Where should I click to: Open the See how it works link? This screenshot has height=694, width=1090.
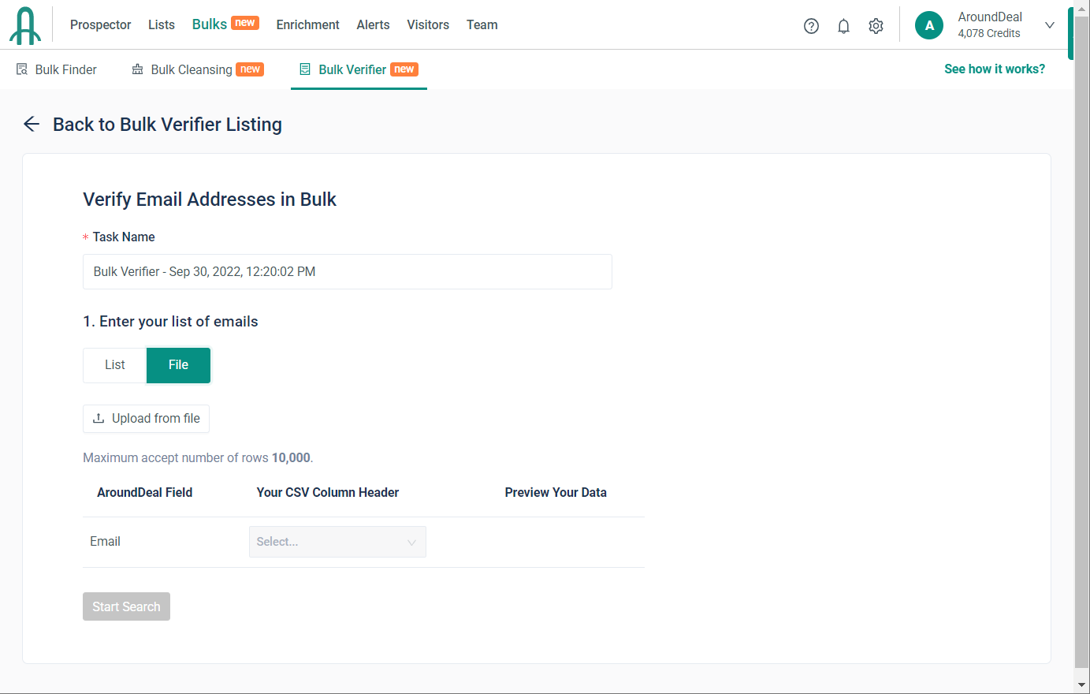tap(995, 69)
